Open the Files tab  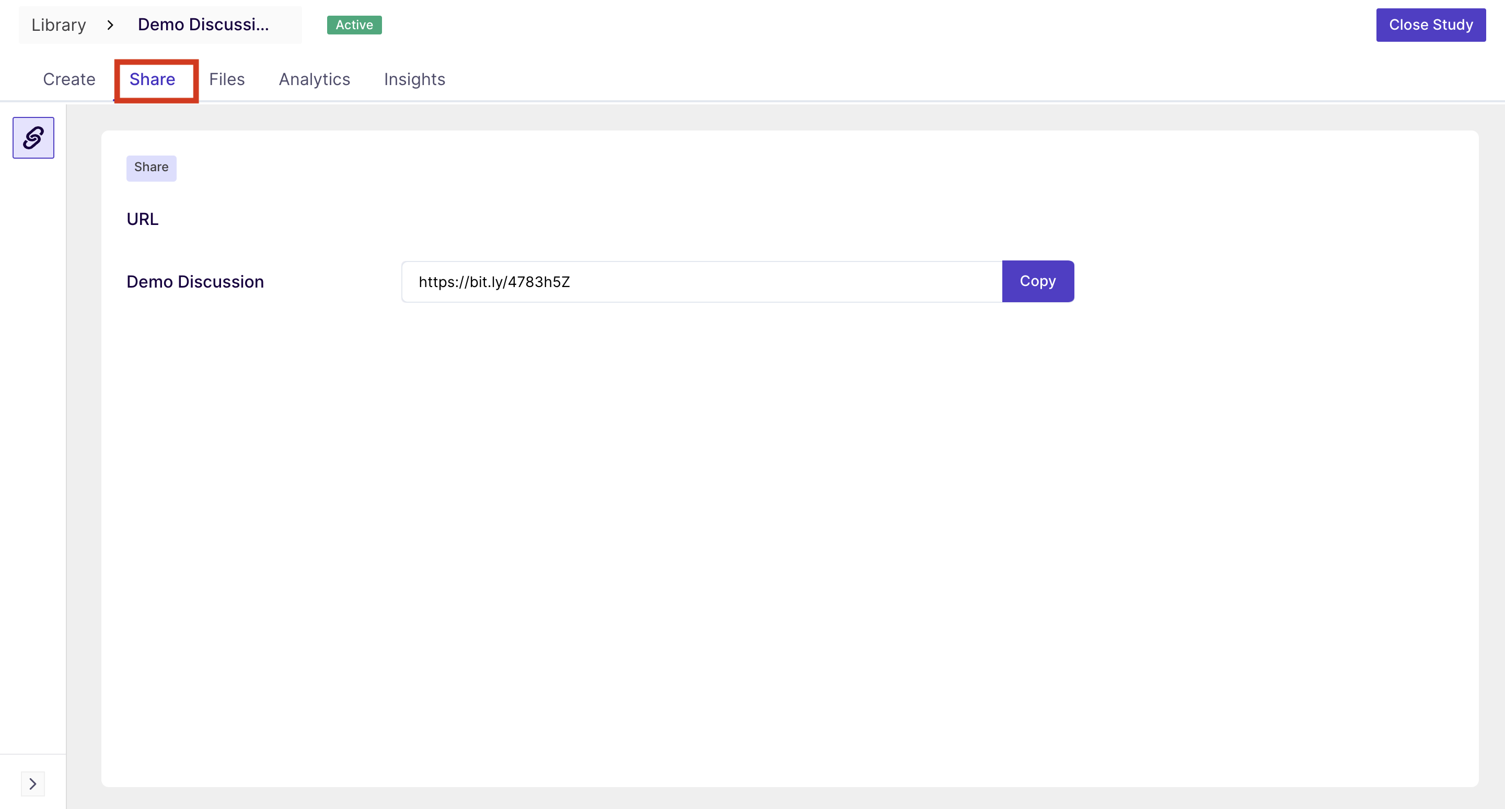click(227, 79)
